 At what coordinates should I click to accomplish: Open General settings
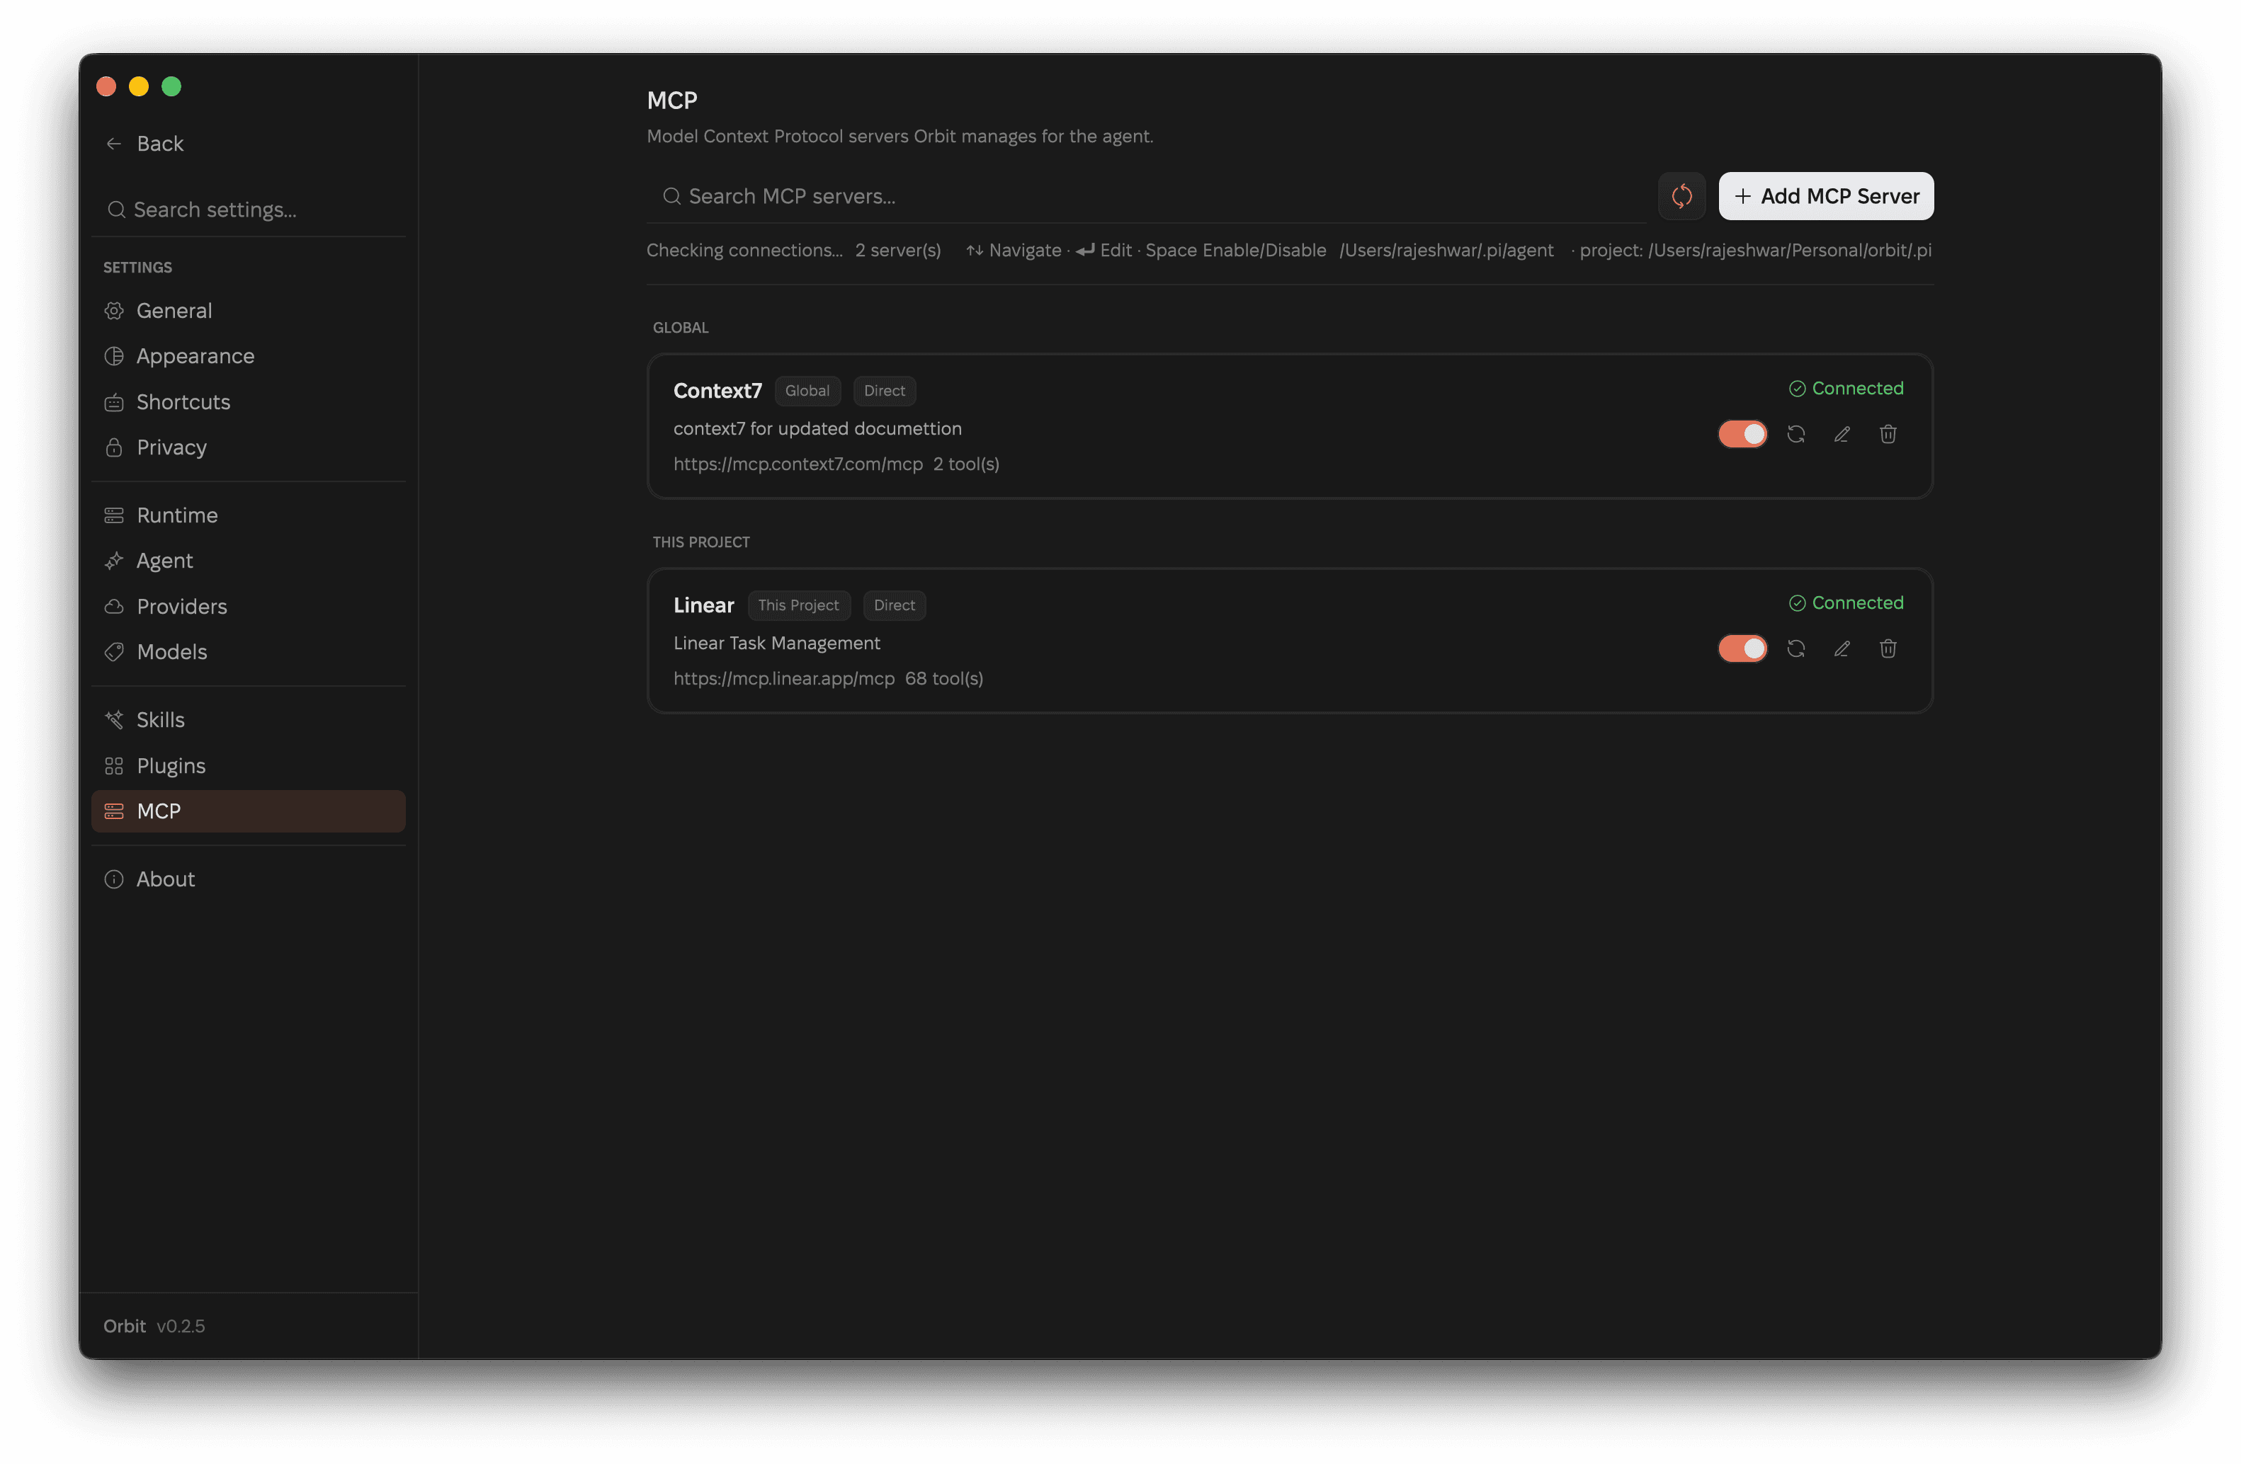[249, 311]
